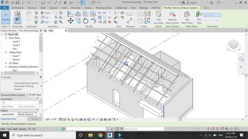248x139 pixels.
Task: Toggle Drag Elements on Selection in status bar
Action: tap(226, 129)
